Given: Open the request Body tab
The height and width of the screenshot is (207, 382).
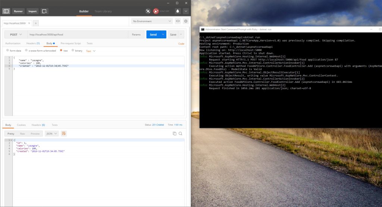Looking at the screenshot, I should click(x=50, y=43).
